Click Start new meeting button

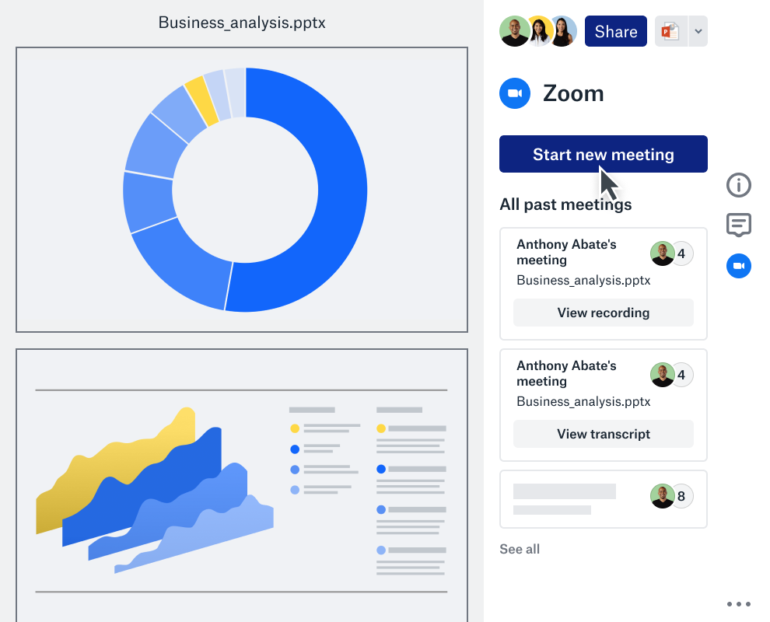click(x=603, y=154)
